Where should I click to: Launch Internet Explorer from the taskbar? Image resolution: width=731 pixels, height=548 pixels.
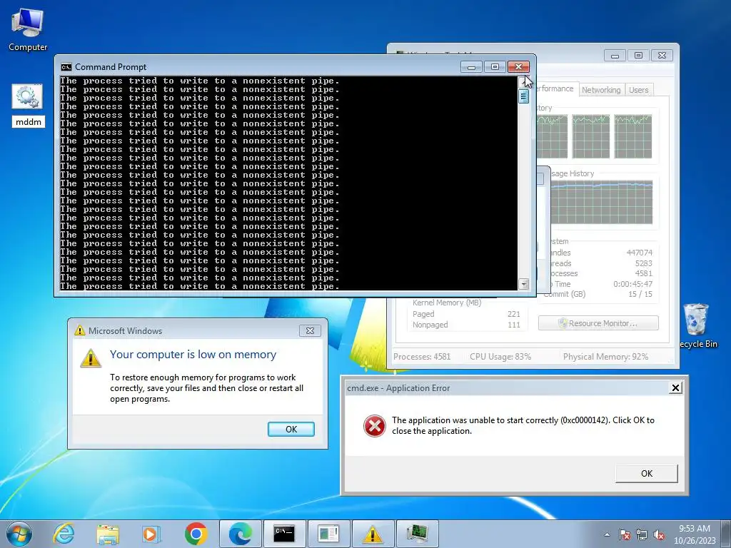(x=64, y=534)
